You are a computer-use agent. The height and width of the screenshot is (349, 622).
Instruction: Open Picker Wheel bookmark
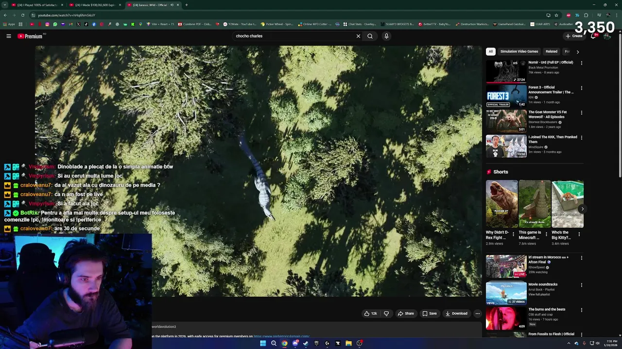[x=277, y=24]
